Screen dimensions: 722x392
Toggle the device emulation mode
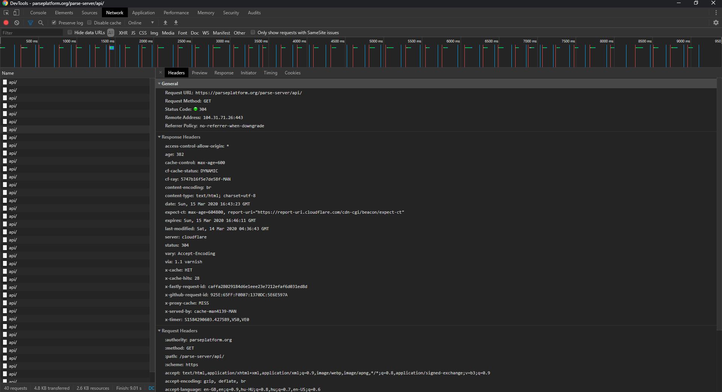point(16,12)
